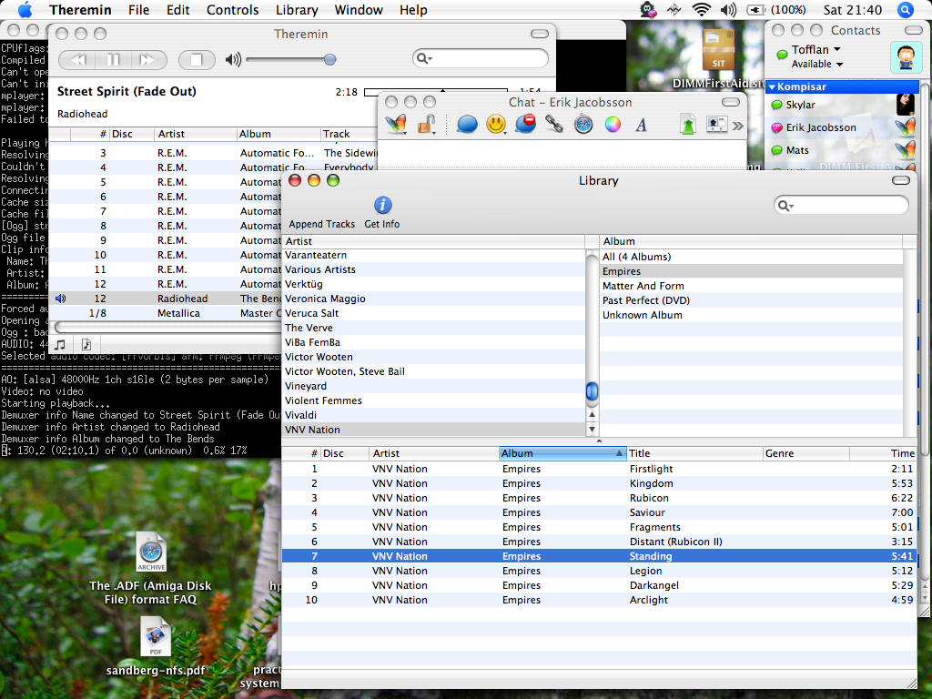This screenshot has width=932, height=699.
Task: Pause playback in Theremin player
Action: (113, 59)
